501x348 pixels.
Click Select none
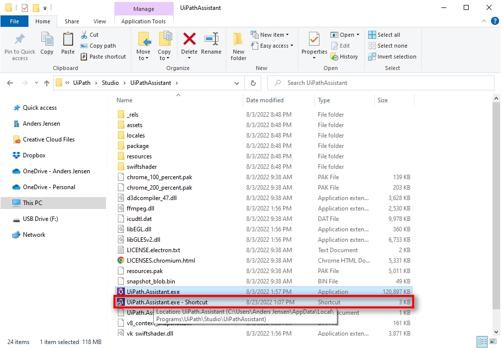[388, 46]
